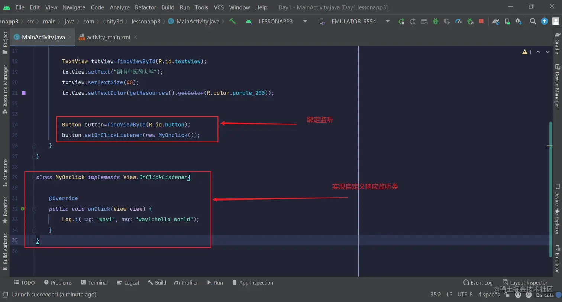The height and width of the screenshot is (302, 562).
Task: Click the Search Everywhere magnifier icon
Action: click(x=533, y=22)
